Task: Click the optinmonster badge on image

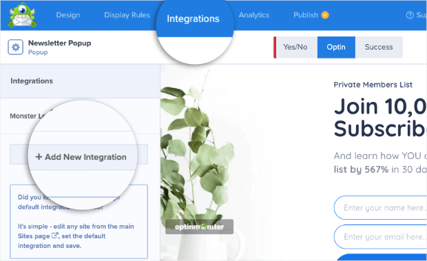Action: 199,227
